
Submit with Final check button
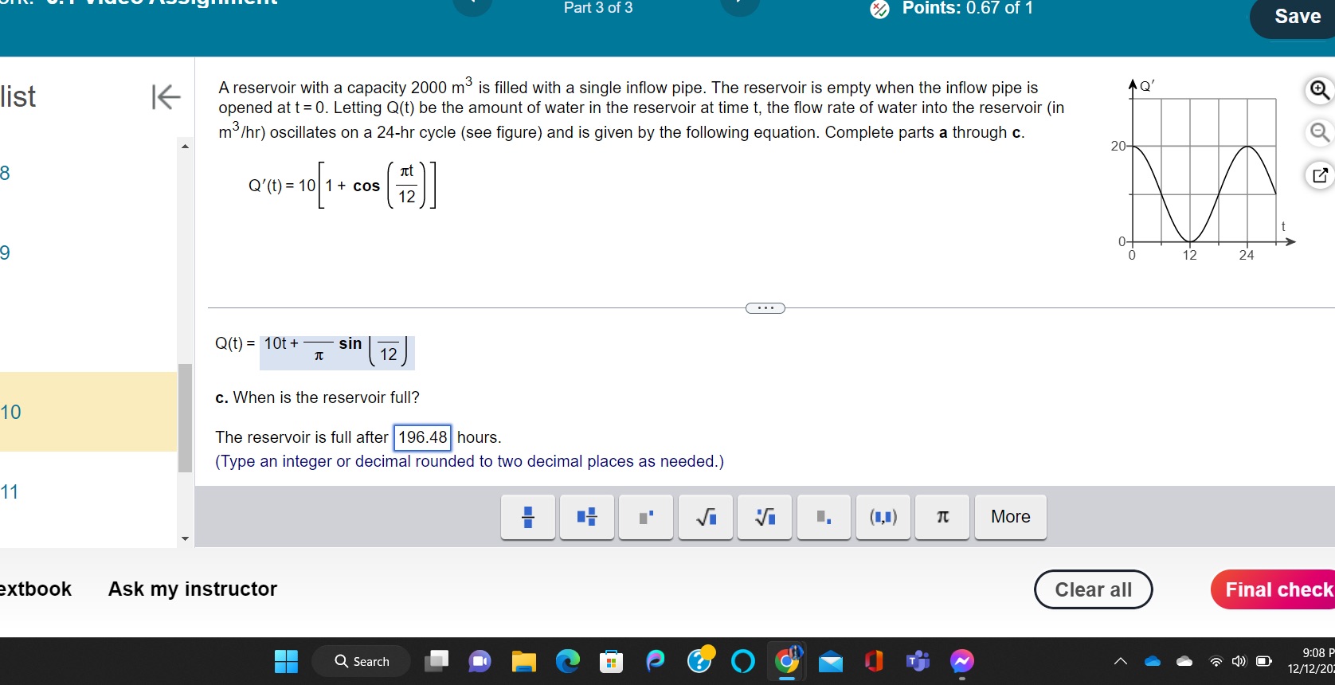[1274, 589]
